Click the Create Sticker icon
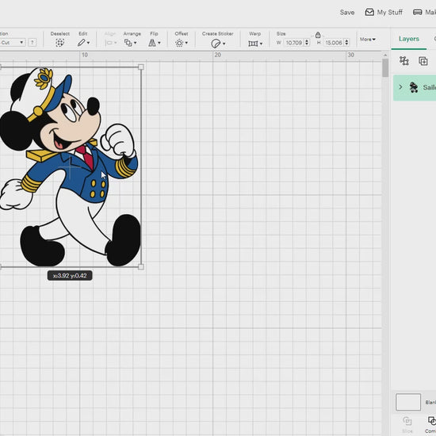The height and width of the screenshot is (436, 436). tap(216, 44)
